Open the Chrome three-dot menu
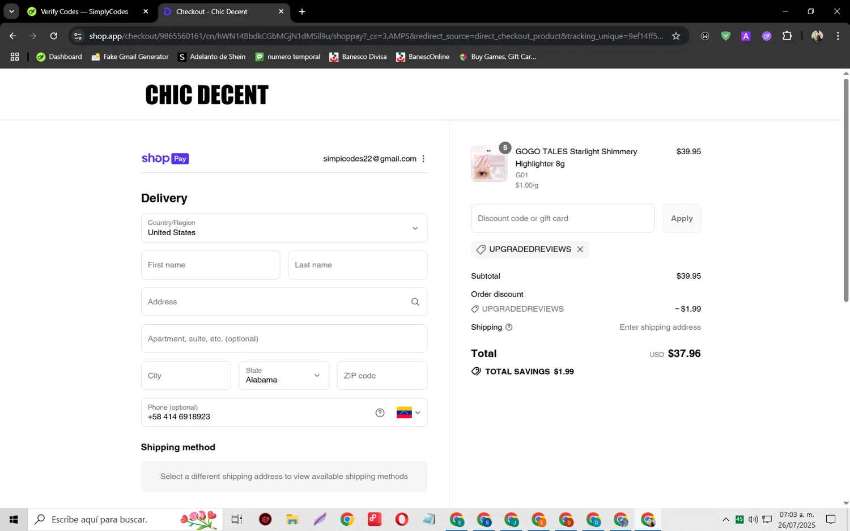The width and height of the screenshot is (850, 531). coord(838,36)
